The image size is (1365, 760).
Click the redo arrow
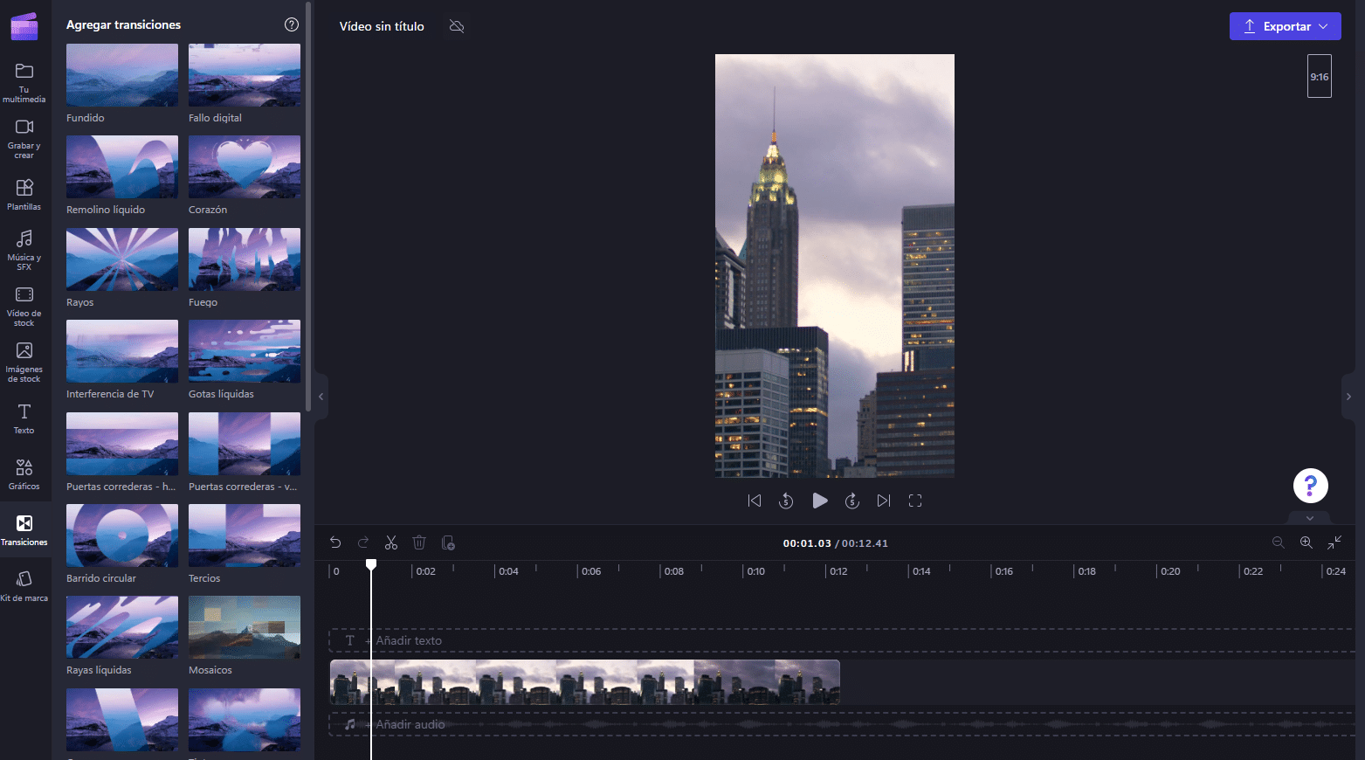pos(363,542)
